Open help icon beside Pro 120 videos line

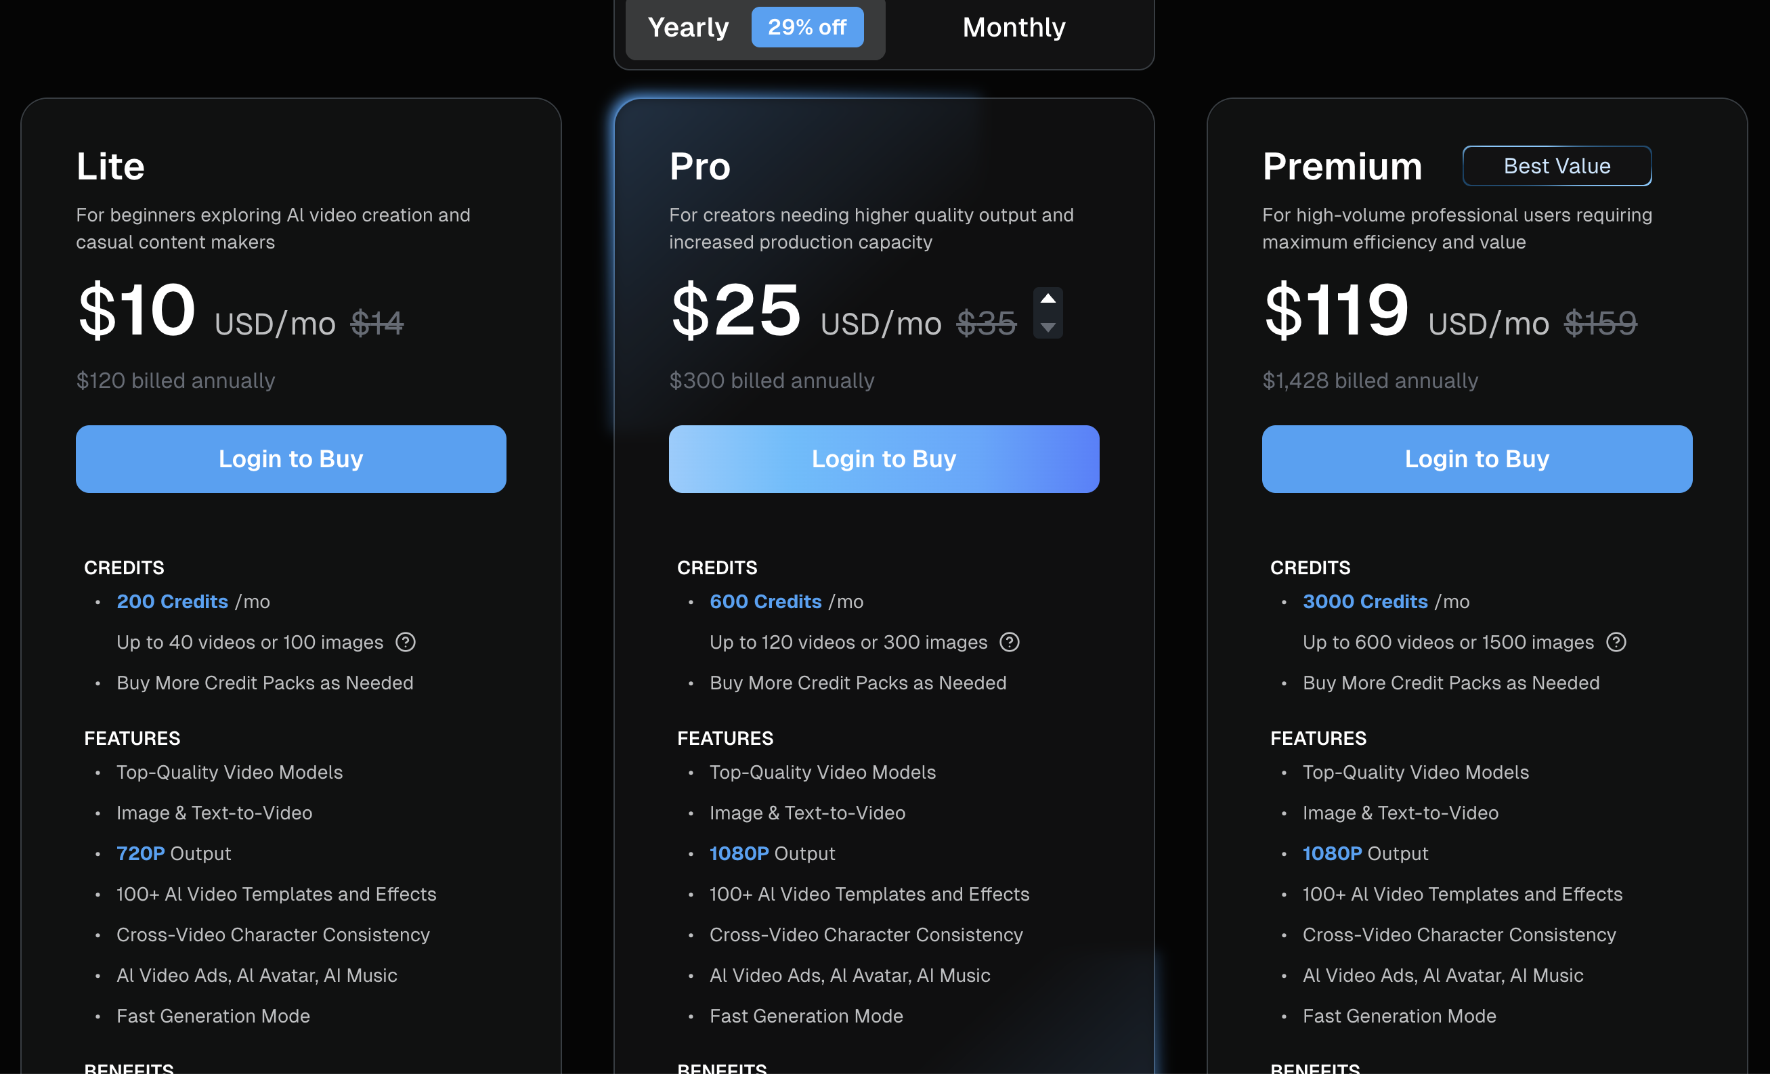pos(1010,641)
